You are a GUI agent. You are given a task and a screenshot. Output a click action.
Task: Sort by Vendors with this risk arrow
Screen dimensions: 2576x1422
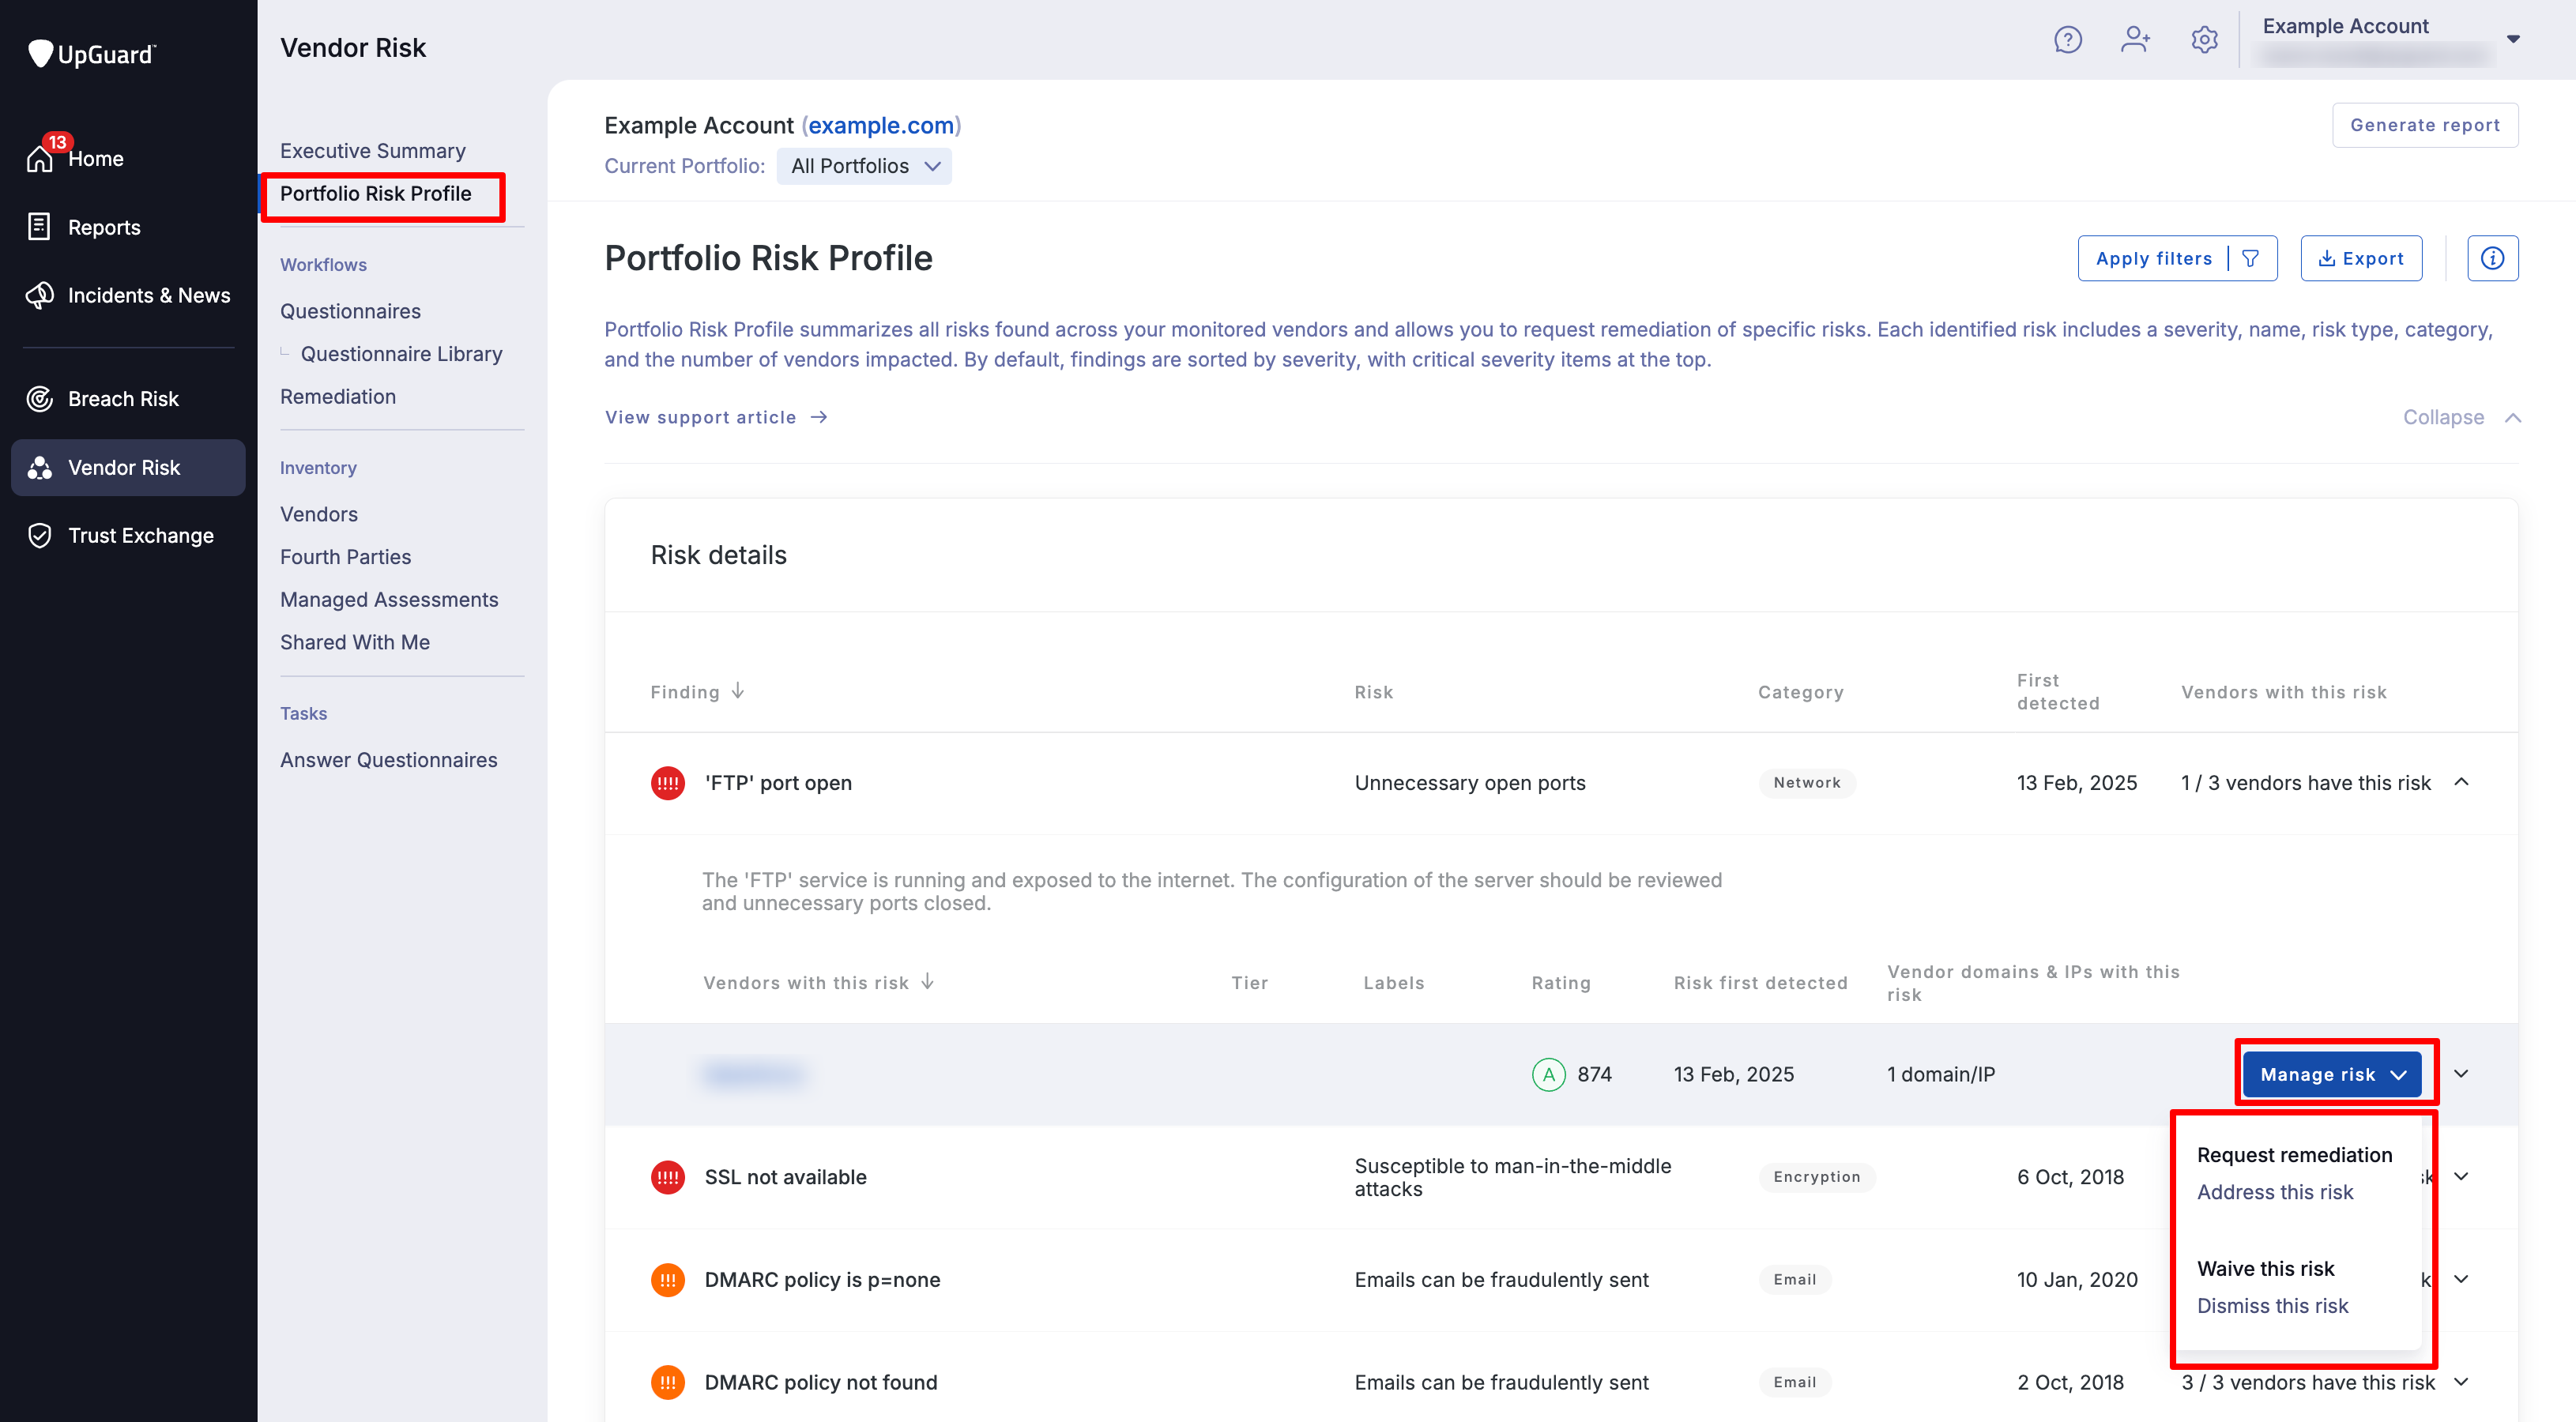927,982
